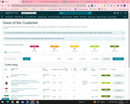This screenshot has width=130, height=104.
Task: Open the Chrome extensions puzzle icon
Action: pyautogui.click(x=118, y=6)
